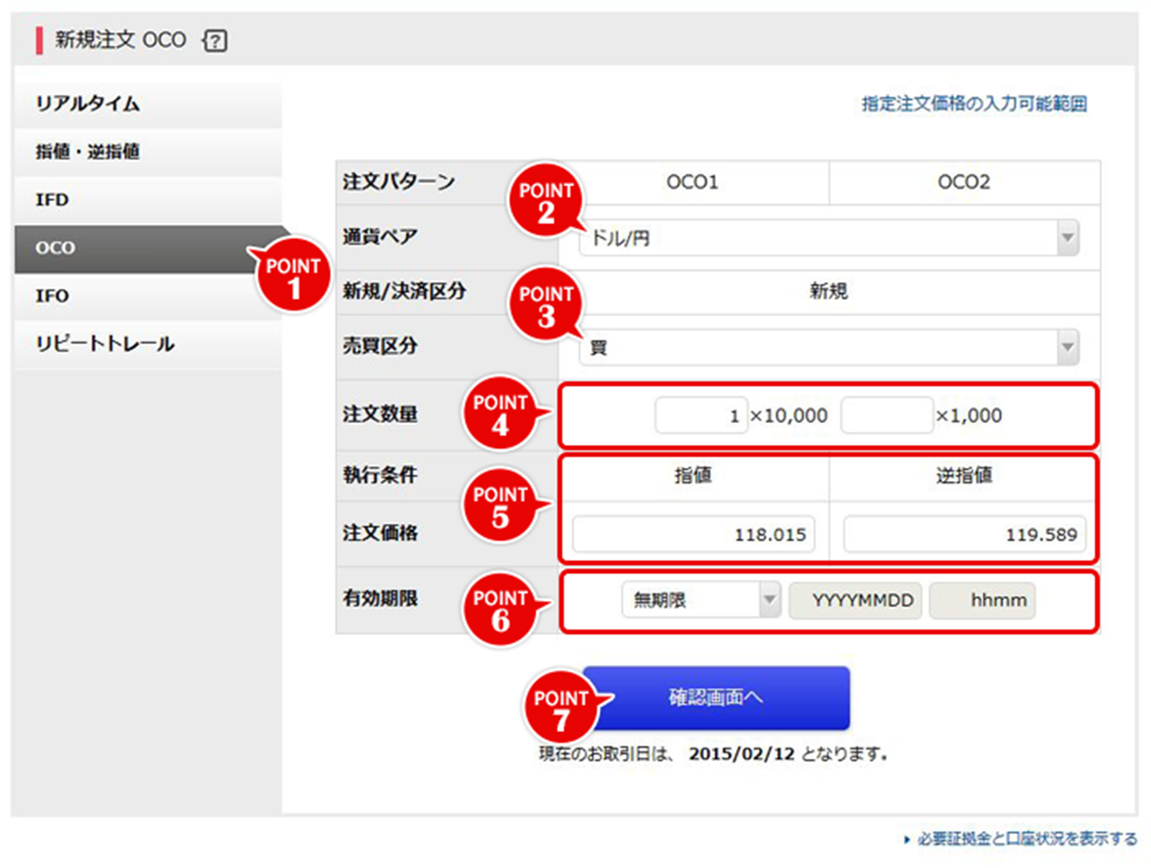The image size is (1151, 868).
Task: Select the リアルタイム order tab
Action: pyautogui.click(x=148, y=104)
